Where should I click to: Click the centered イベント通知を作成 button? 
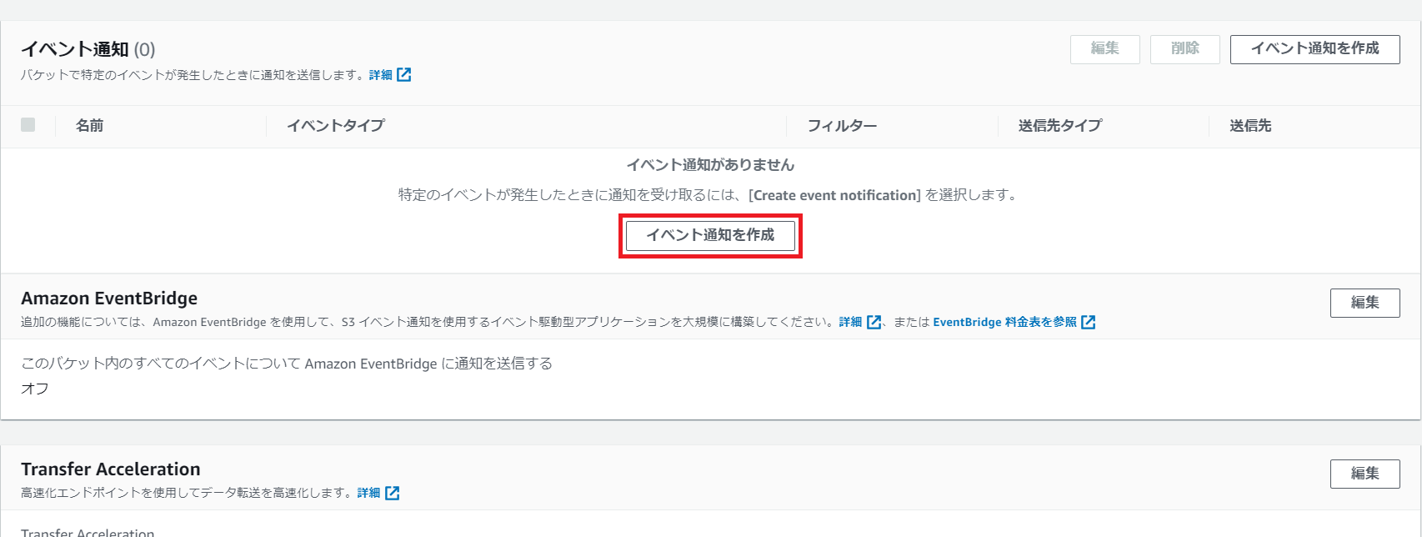710,235
